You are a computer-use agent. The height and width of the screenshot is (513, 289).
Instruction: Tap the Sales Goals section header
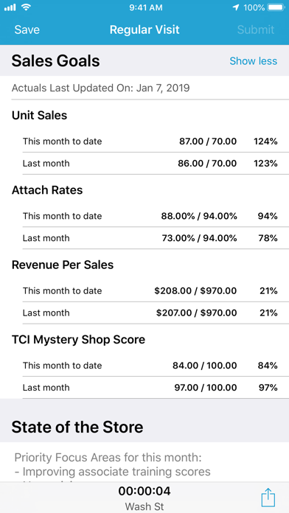[55, 61]
